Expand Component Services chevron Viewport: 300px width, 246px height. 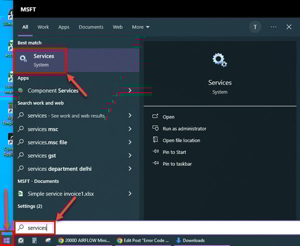coord(130,90)
